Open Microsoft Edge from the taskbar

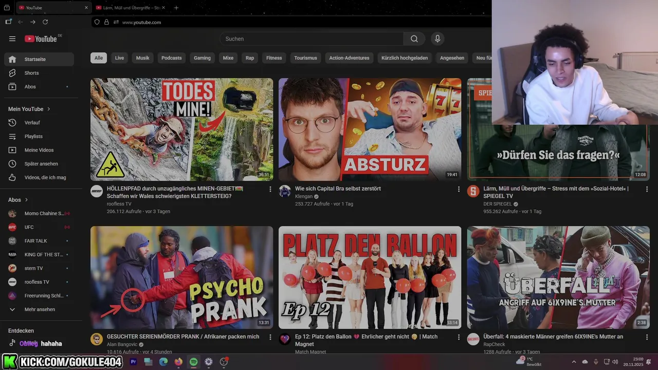163,362
